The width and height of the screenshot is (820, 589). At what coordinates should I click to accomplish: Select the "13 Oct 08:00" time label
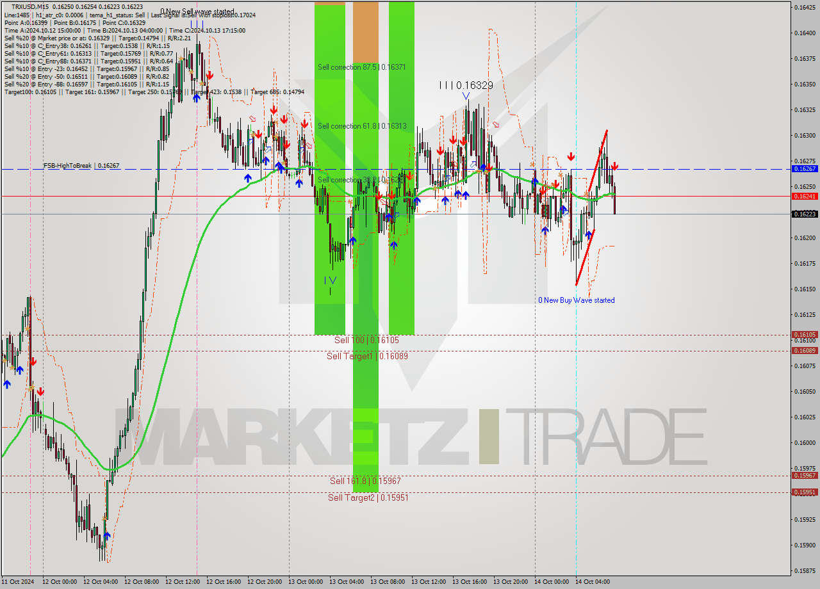click(x=388, y=582)
